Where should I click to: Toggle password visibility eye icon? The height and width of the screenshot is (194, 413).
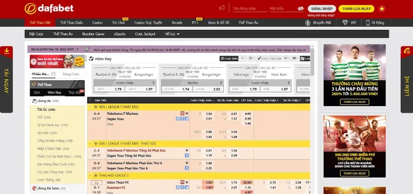tap(300, 9)
